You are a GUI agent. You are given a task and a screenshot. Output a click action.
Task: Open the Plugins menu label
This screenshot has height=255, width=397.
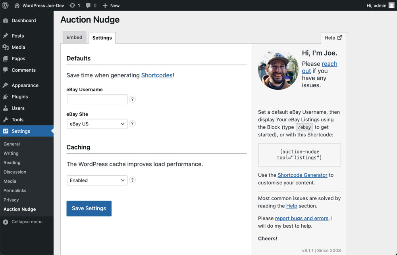tap(20, 97)
